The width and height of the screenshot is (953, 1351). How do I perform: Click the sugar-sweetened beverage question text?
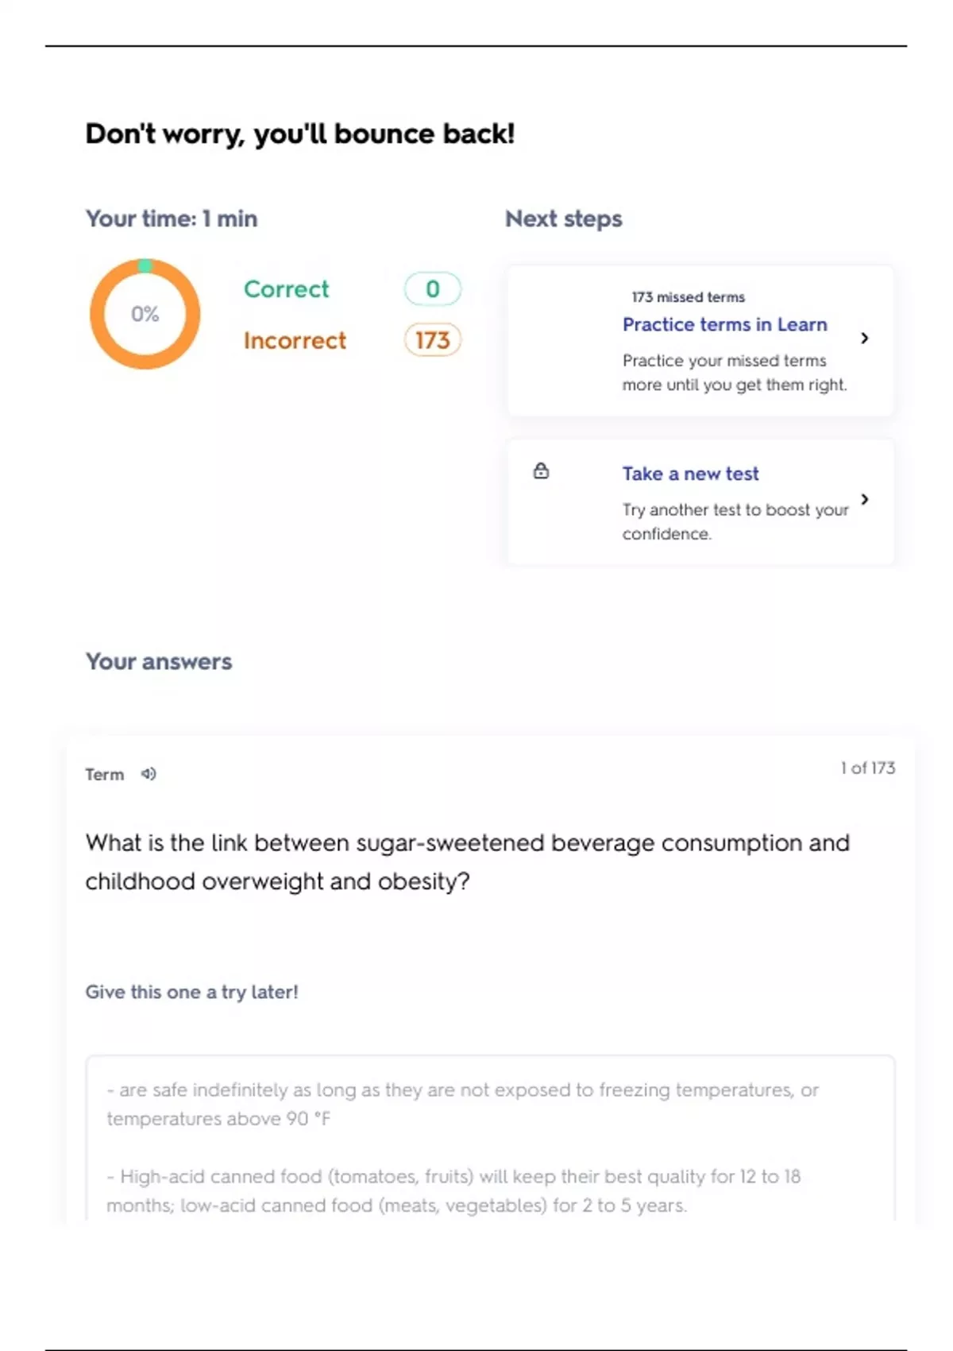tap(467, 861)
